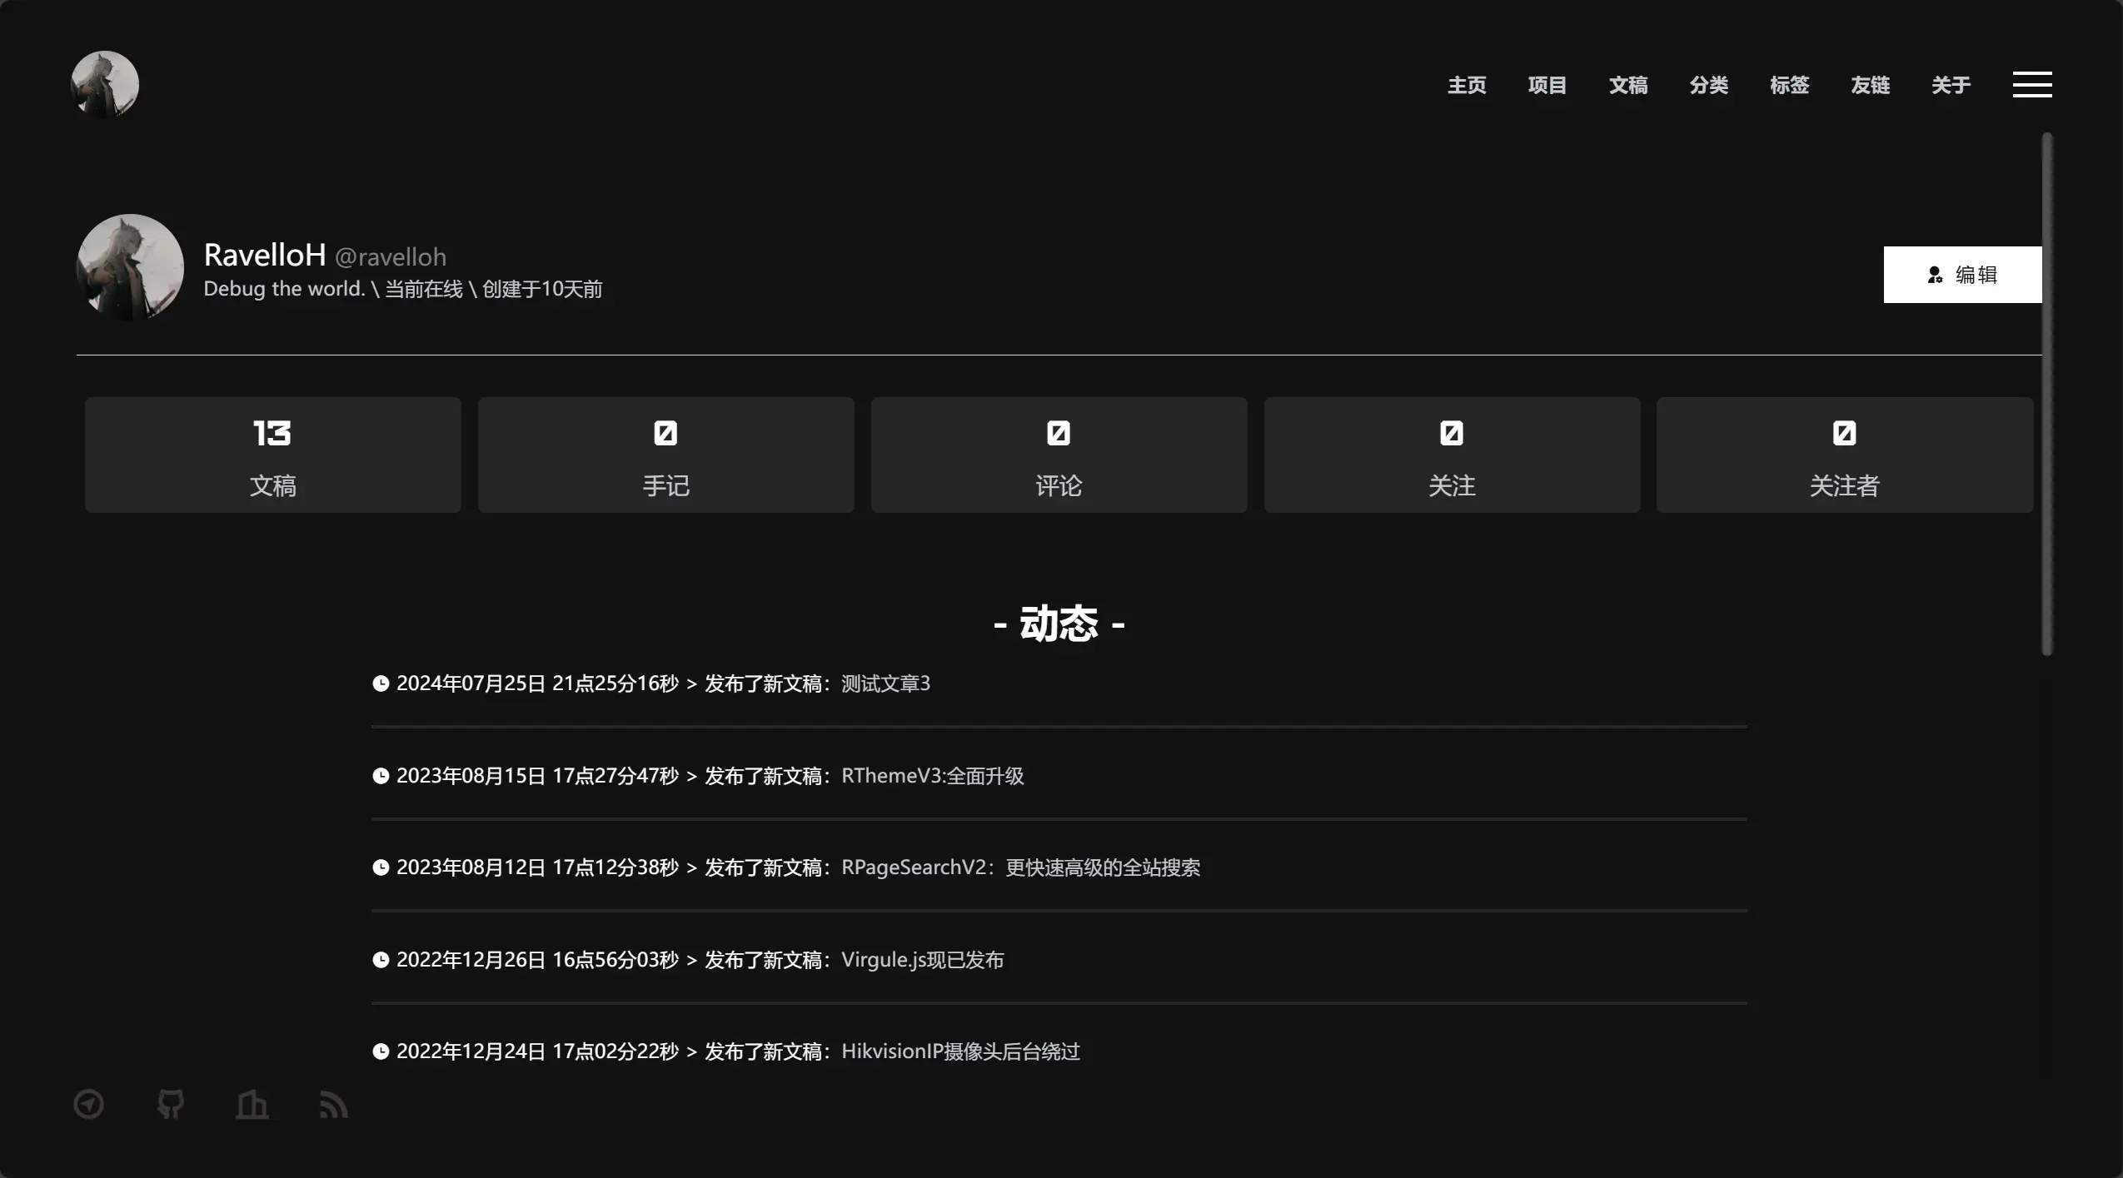Viewport: 2123px width, 1178px height.
Task: Open the 关注者 stats card
Action: pyautogui.click(x=1844, y=455)
